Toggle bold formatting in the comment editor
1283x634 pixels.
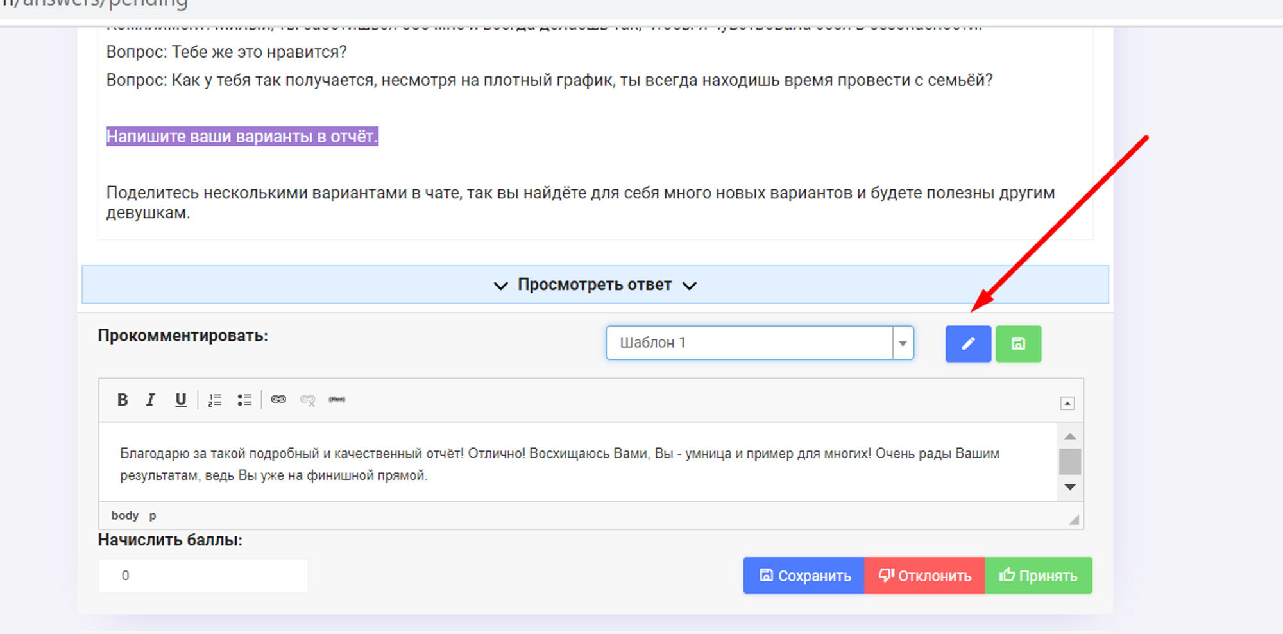tap(123, 400)
